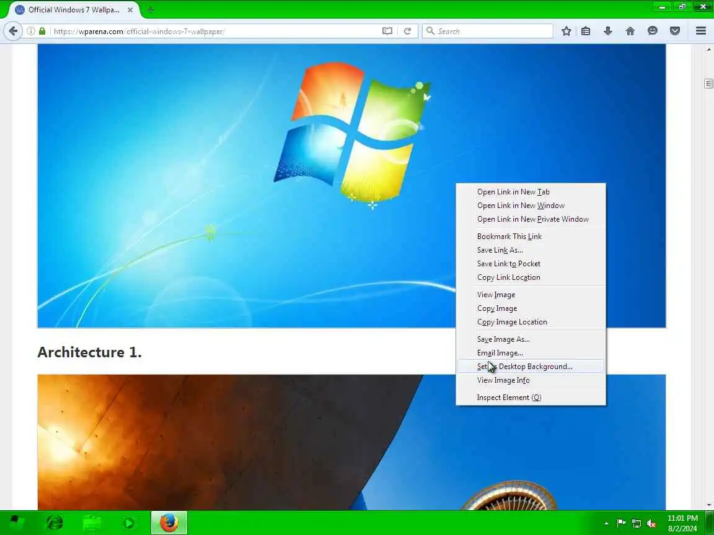
Task: Click the muted volume tray icon
Action: pos(651,523)
